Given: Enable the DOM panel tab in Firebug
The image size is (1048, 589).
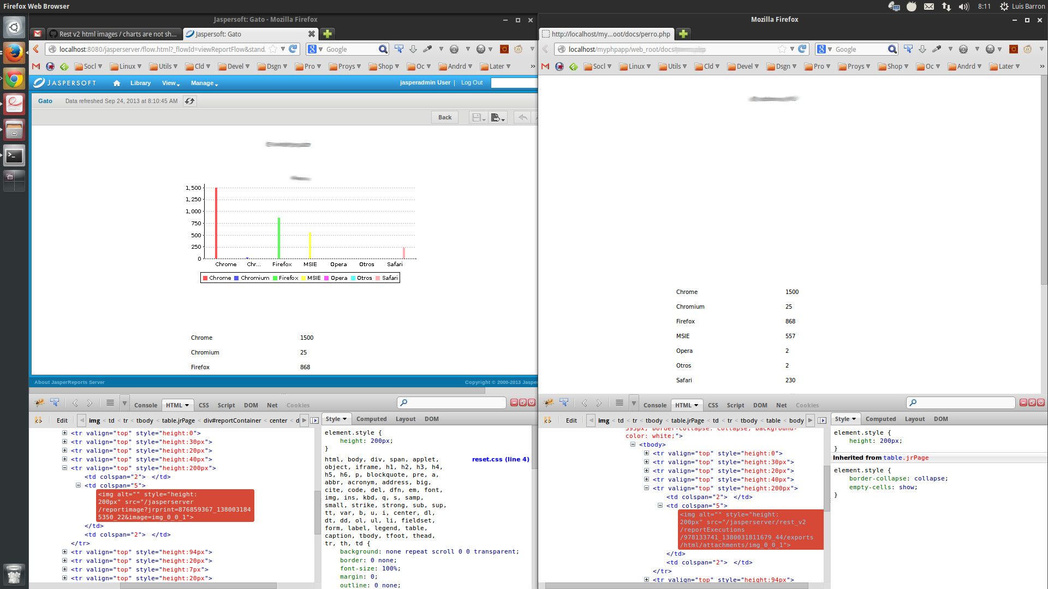Looking at the screenshot, I should click(251, 404).
